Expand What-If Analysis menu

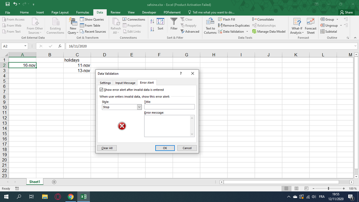tap(297, 26)
